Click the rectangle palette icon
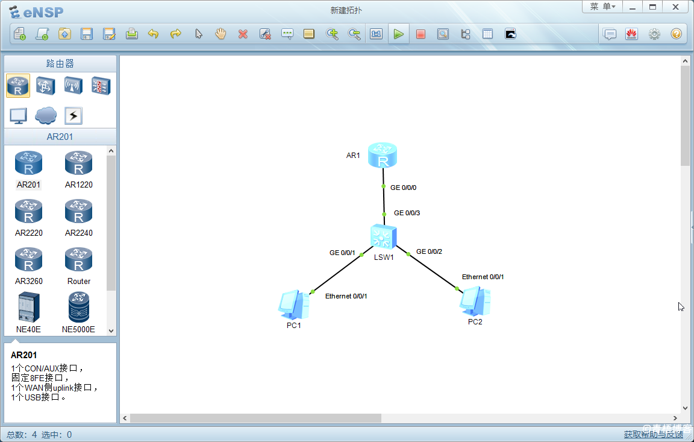This screenshot has height=442, width=694. [x=309, y=34]
